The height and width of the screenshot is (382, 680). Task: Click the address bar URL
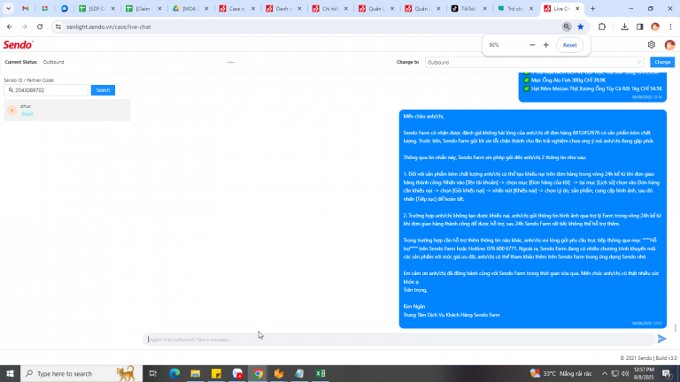point(109,27)
